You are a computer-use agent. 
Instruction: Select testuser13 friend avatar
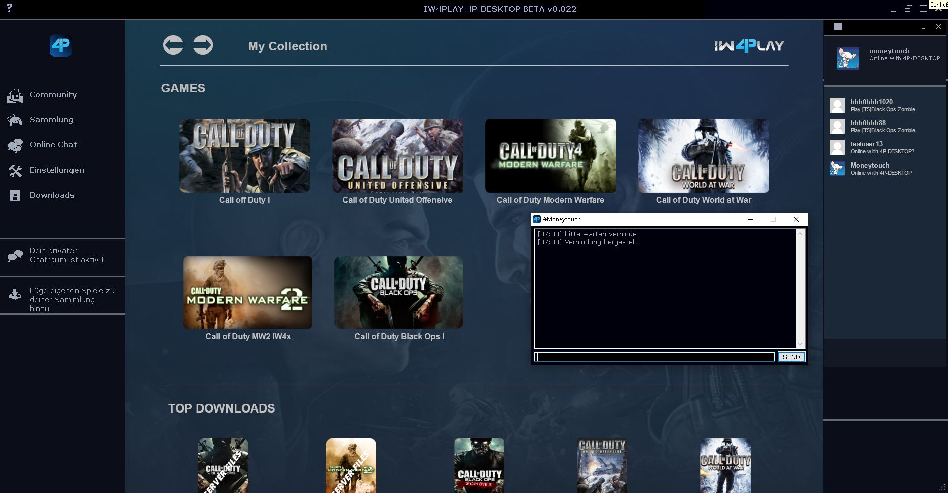[x=837, y=147]
